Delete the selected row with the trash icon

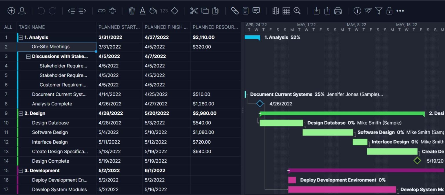click(x=132, y=11)
